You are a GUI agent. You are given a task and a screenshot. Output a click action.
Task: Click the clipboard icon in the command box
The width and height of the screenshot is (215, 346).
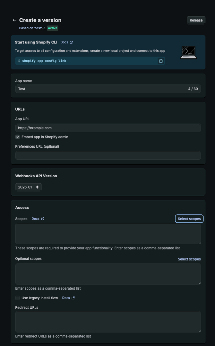[x=161, y=61]
